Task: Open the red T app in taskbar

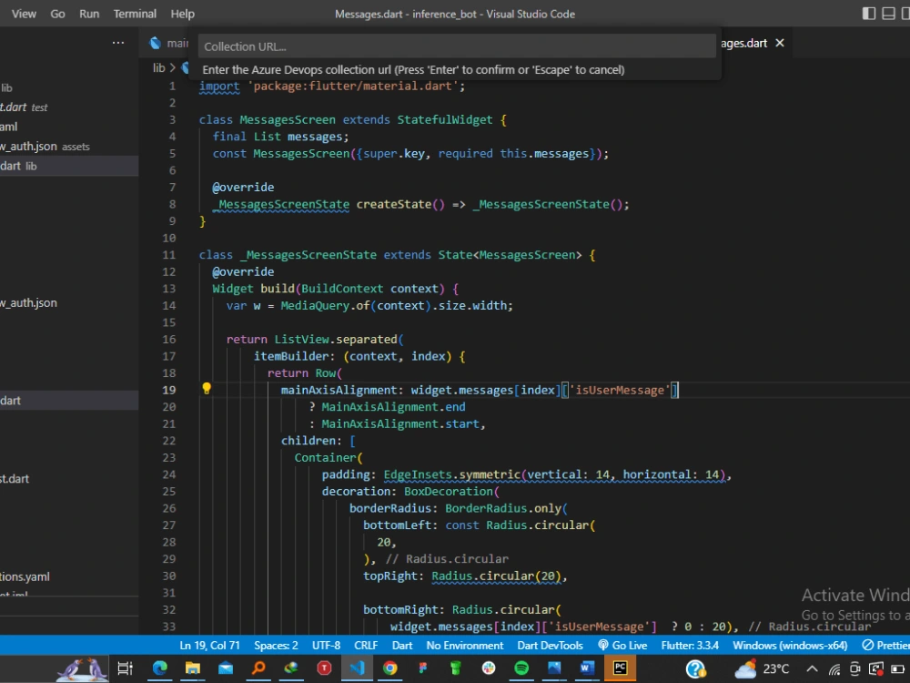Action: pyautogui.click(x=324, y=668)
